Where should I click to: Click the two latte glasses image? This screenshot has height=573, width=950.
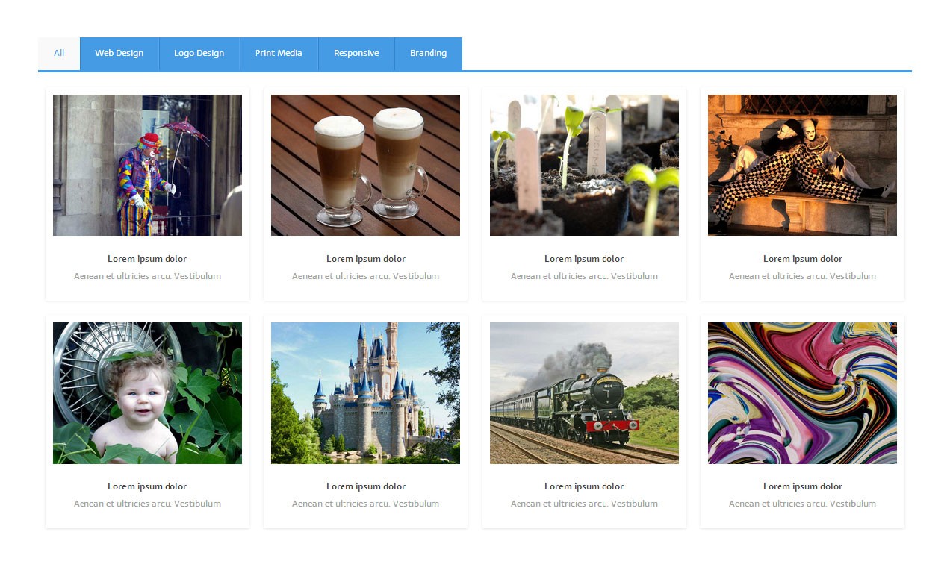[x=365, y=165]
